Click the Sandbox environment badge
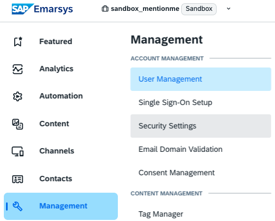Viewport: 275px width, 221px height. [x=199, y=9]
